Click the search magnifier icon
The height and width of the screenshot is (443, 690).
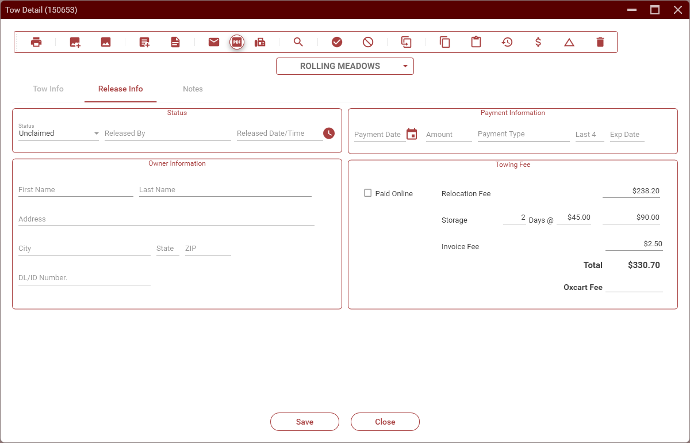(x=298, y=42)
